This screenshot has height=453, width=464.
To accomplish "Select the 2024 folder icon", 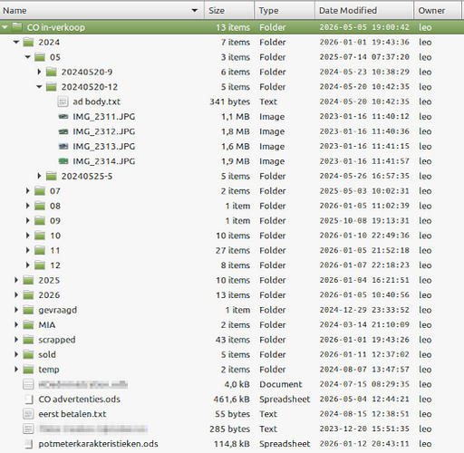I will point(28,43).
